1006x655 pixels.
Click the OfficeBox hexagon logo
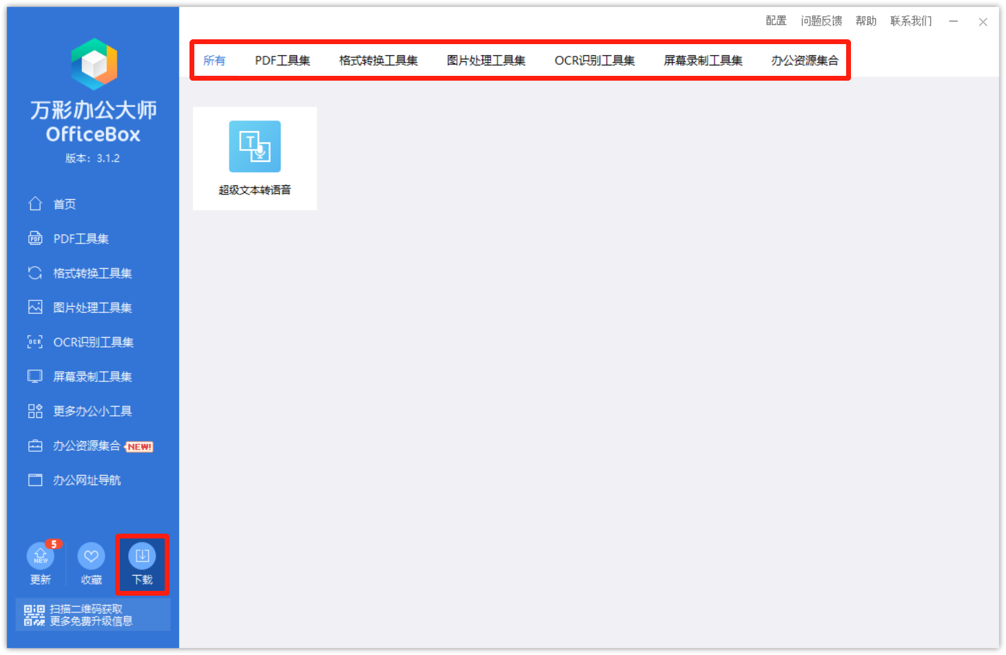point(94,64)
